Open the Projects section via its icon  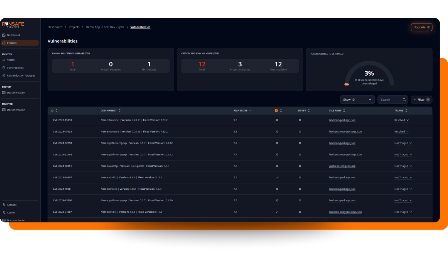(x=4, y=43)
